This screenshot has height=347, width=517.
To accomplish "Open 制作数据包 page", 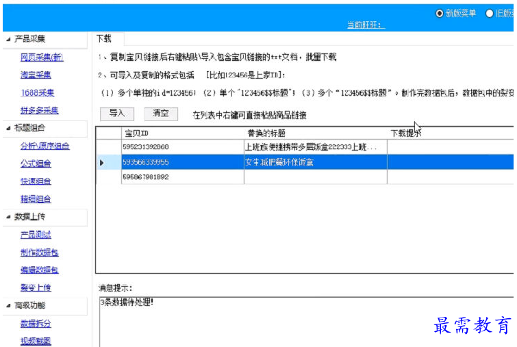I will click(39, 253).
